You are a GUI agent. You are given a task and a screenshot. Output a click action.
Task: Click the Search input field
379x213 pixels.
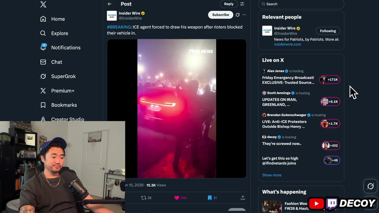tap(302, 4)
